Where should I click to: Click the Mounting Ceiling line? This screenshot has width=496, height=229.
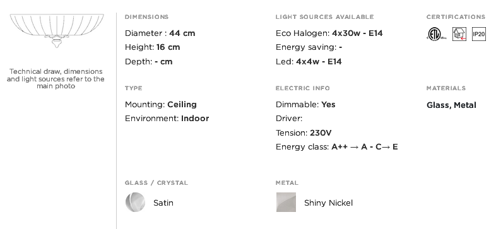click(x=161, y=104)
